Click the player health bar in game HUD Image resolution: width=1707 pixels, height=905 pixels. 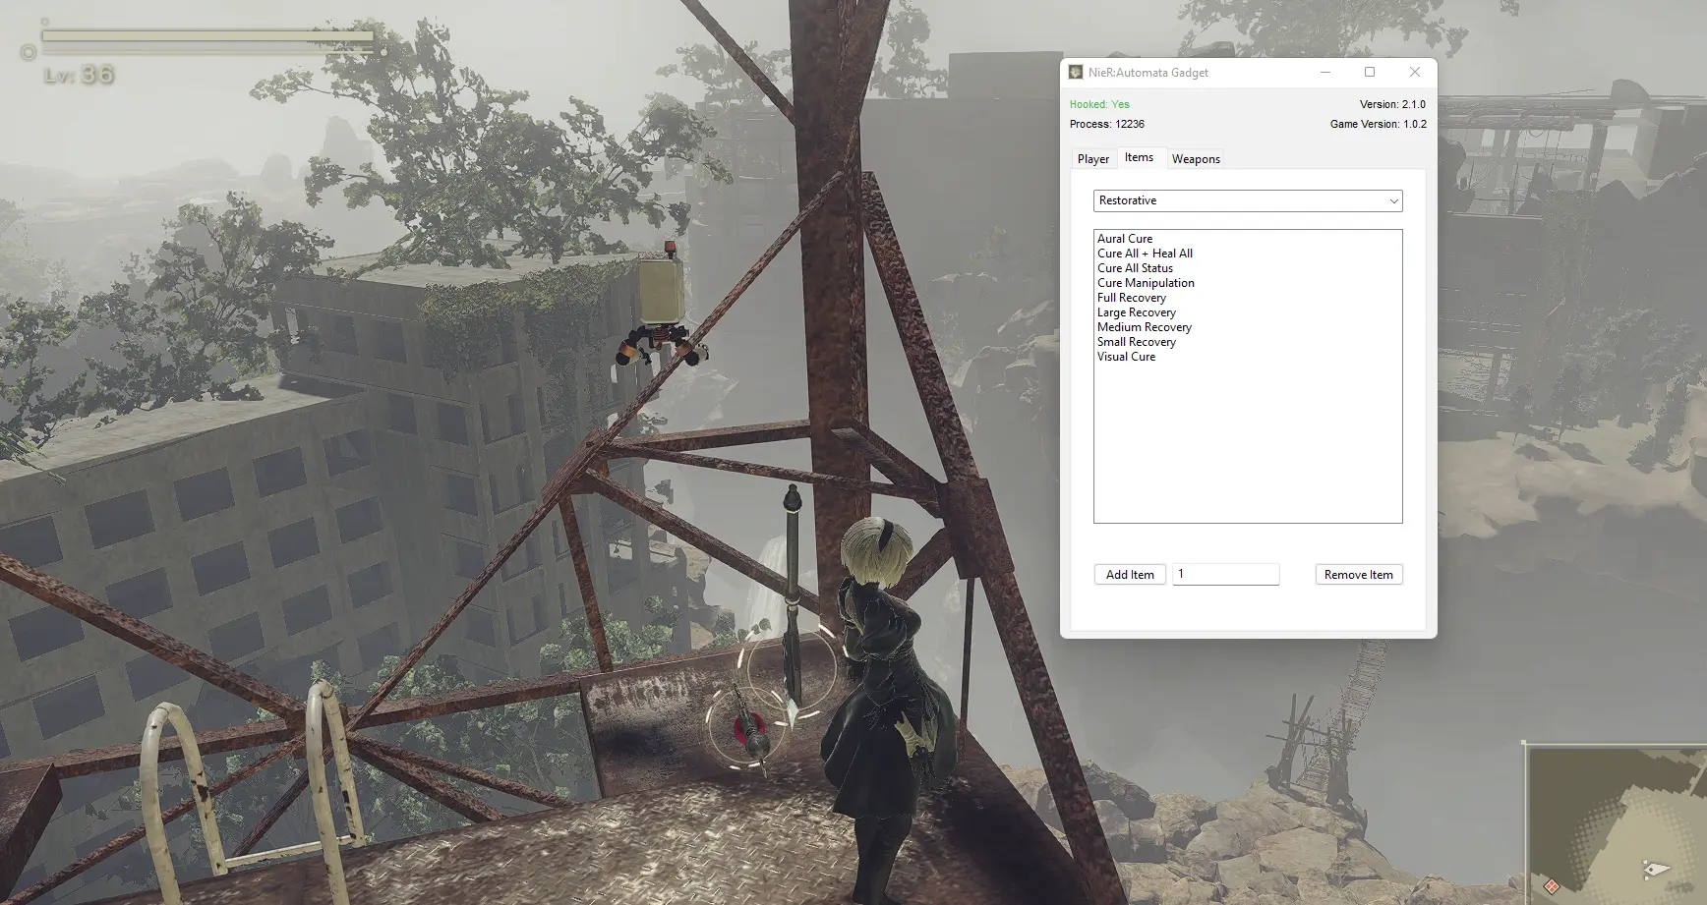[207, 37]
